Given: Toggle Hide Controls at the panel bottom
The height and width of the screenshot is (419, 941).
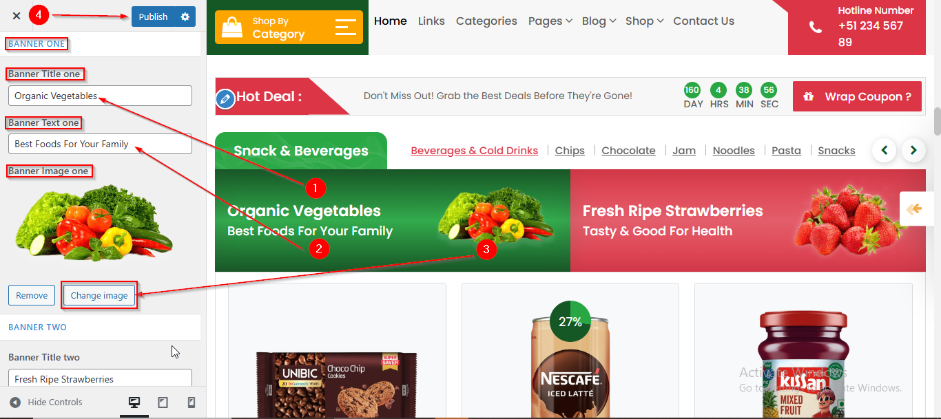Looking at the screenshot, I should coord(45,402).
